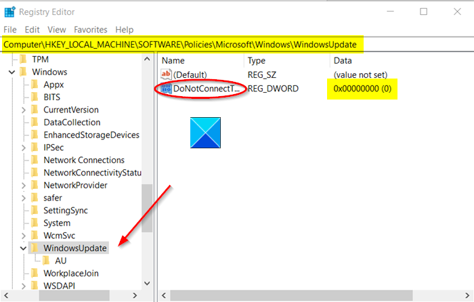
Task: Collapse the Windows key
Action: click(x=12, y=72)
